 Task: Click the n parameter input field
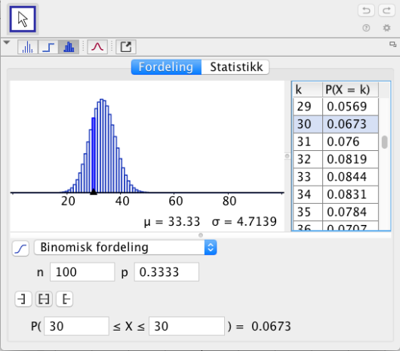point(82,272)
